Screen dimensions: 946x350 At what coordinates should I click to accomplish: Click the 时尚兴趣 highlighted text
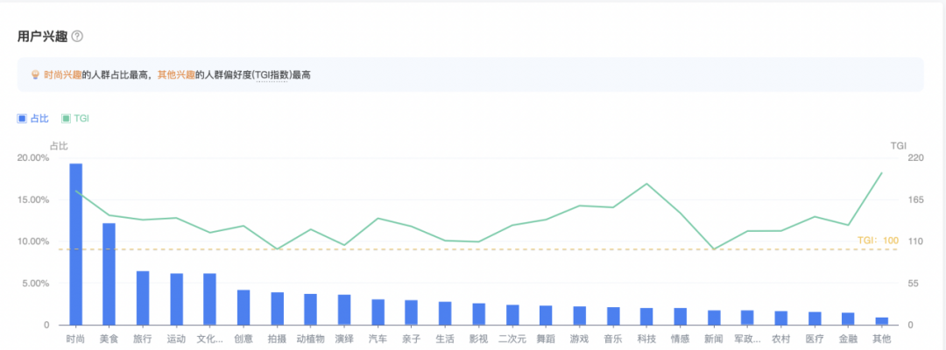(x=62, y=75)
